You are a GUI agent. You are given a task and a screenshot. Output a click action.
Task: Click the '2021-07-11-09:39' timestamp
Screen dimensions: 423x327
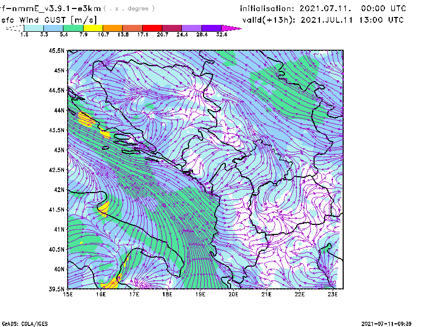click(387, 324)
